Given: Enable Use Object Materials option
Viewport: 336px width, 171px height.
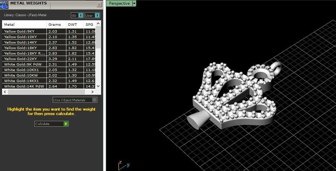Looking at the screenshot, I should click(75, 100).
